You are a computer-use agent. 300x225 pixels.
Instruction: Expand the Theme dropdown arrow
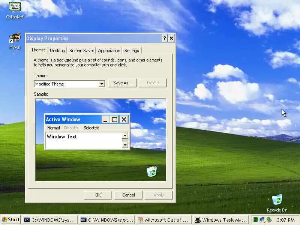pyautogui.click(x=102, y=84)
